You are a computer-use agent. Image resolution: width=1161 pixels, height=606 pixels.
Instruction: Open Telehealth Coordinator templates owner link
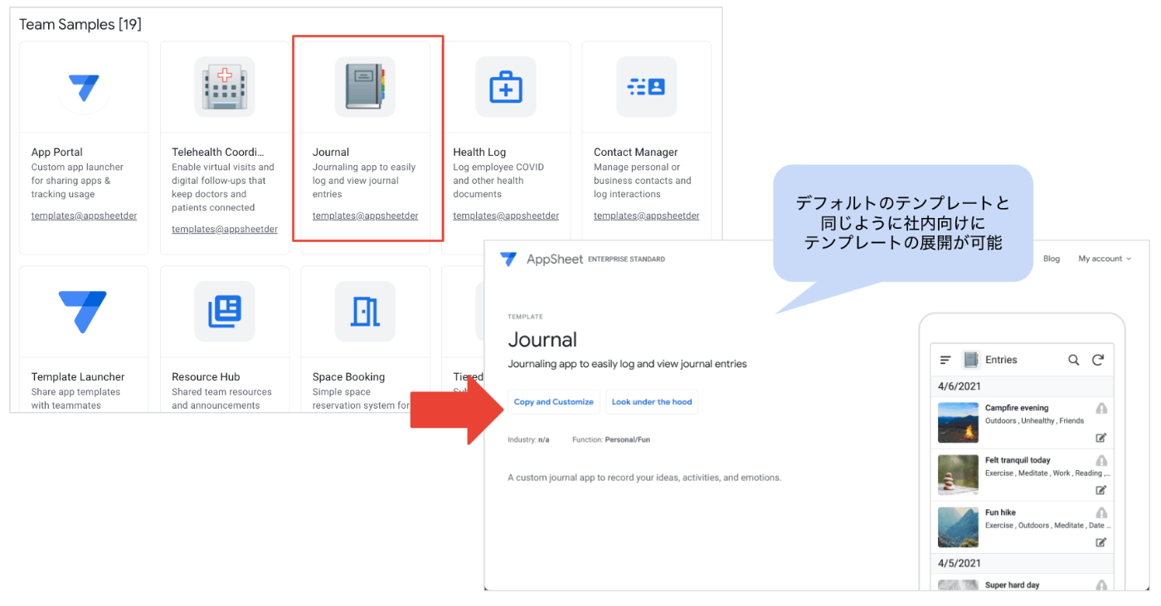(225, 229)
